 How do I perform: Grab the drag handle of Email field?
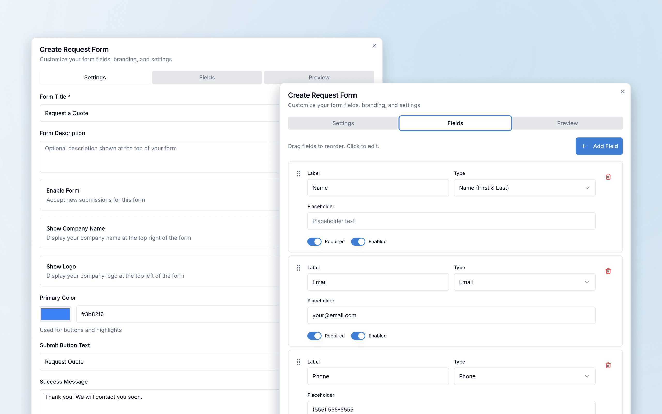(x=298, y=268)
